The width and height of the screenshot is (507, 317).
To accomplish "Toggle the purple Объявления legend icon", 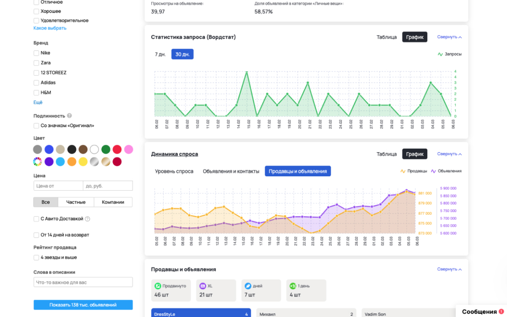I will [433, 171].
